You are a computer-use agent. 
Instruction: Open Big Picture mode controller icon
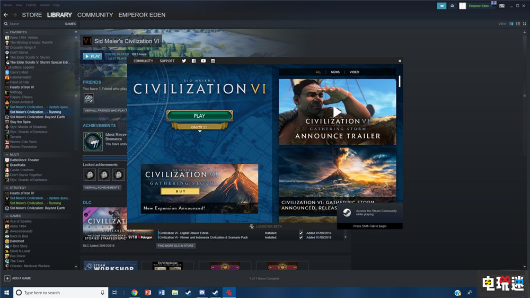[502, 6]
